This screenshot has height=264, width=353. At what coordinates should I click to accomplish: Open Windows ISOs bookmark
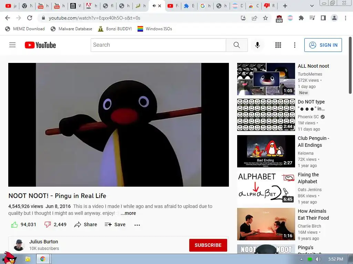pos(155,29)
